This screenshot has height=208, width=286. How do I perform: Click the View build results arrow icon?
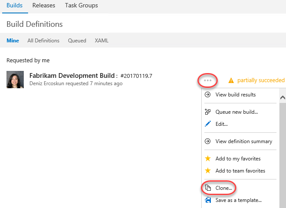point(207,95)
